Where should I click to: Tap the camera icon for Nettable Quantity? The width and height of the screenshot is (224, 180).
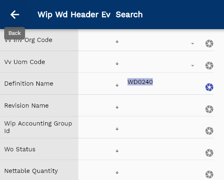(x=209, y=174)
